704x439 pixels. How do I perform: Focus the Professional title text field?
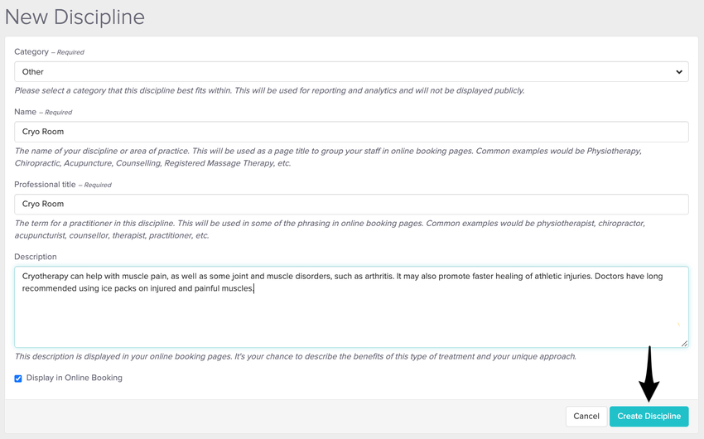(351, 204)
